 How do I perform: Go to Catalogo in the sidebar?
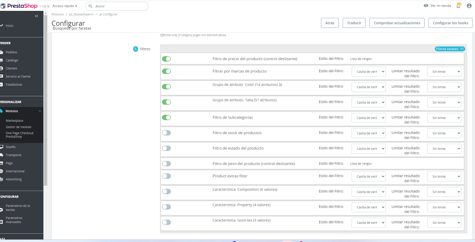12,60
